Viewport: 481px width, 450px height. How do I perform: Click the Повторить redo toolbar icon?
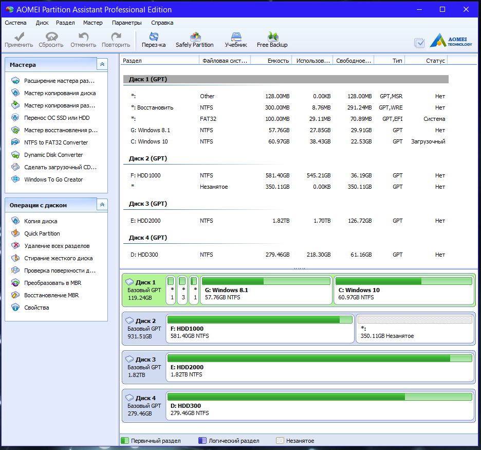point(116,40)
